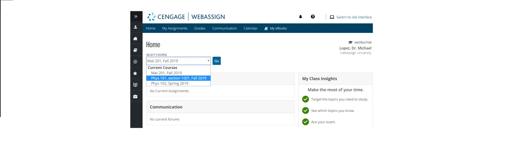Click checkmark beside Target the topics
The image size is (507, 157).
tap(306, 99)
